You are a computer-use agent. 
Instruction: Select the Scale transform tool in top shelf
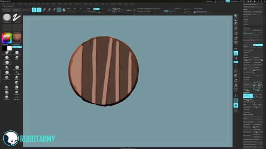click(49, 10)
